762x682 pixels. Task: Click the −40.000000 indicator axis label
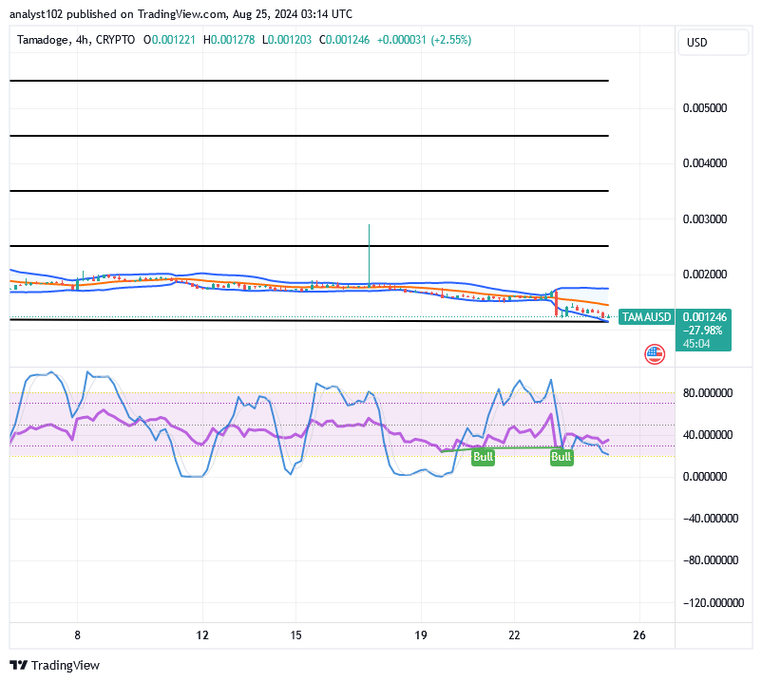point(711,519)
